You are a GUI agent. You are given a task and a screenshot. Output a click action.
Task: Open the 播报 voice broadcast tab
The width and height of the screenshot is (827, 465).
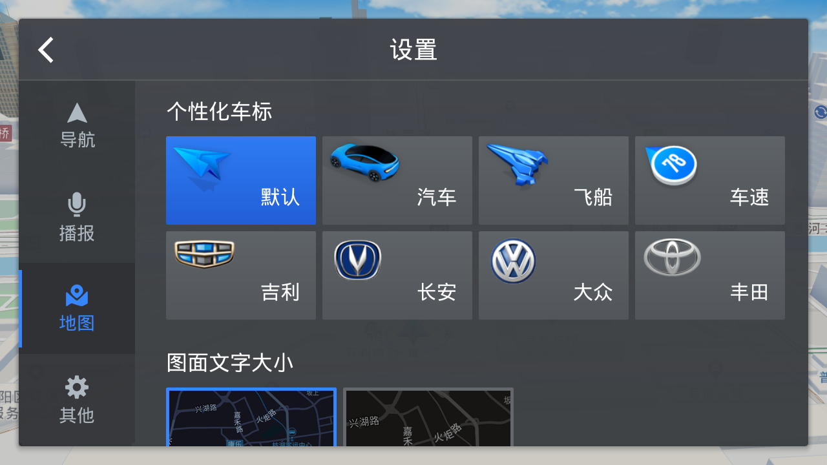coord(77,218)
